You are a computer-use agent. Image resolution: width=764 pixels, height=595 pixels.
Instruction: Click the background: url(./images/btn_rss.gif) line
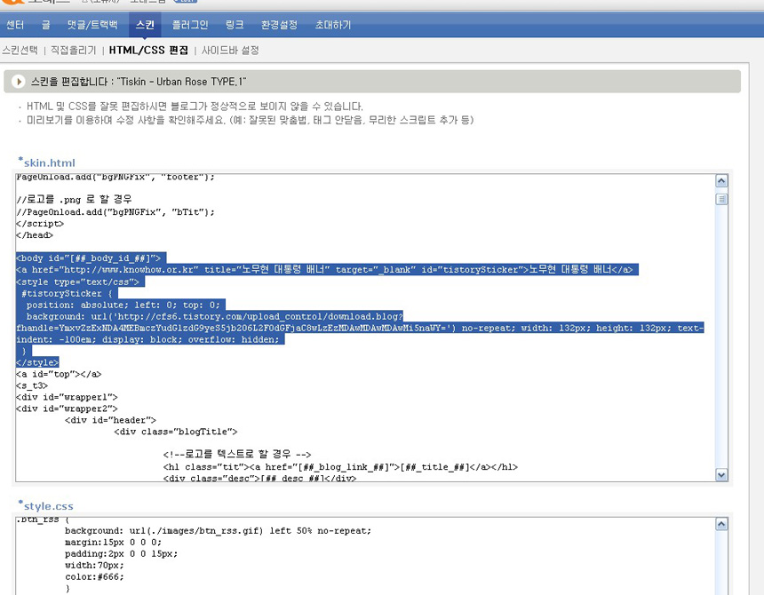(x=219, y=531)
